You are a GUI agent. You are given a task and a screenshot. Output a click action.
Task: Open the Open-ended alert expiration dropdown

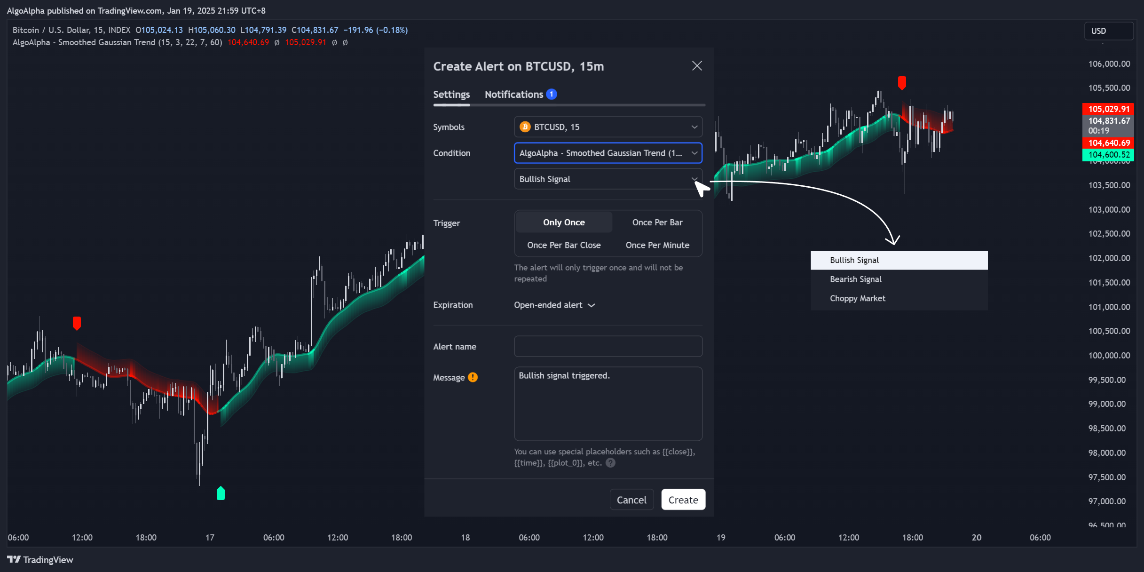pyautogui.click(x=554, y=305)
